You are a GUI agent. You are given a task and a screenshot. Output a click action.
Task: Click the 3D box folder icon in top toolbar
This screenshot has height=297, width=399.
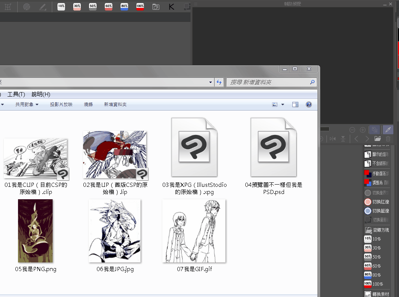click(x=156, y=7)
